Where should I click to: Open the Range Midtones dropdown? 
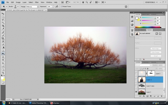click(38, 7)
